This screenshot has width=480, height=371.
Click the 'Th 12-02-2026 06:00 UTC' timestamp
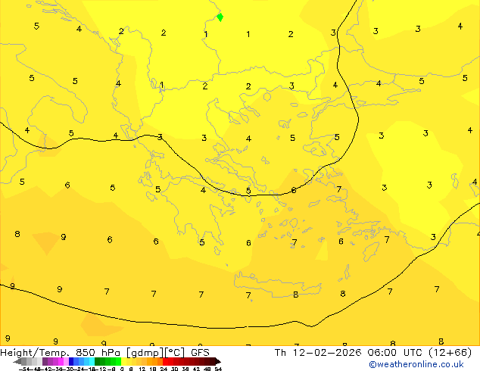point(349,353)
